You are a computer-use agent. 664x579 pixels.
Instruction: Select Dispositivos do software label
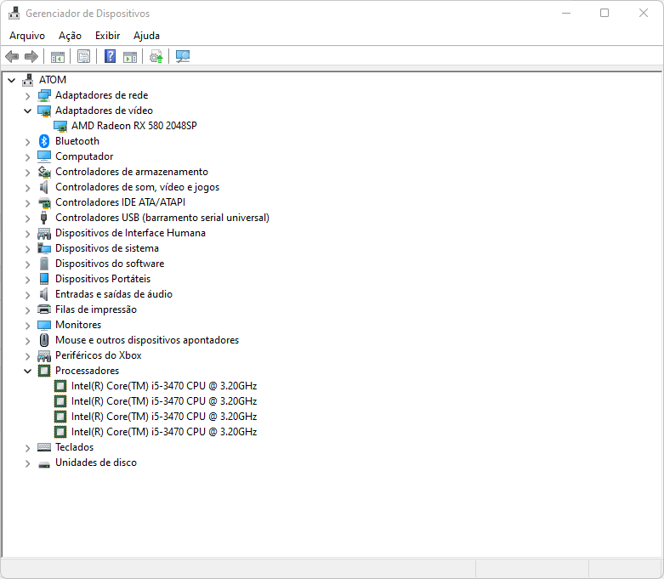110,264
